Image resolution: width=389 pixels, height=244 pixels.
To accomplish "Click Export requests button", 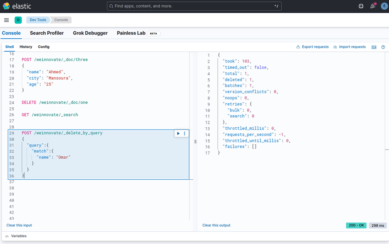I will (x=312, y=47).
